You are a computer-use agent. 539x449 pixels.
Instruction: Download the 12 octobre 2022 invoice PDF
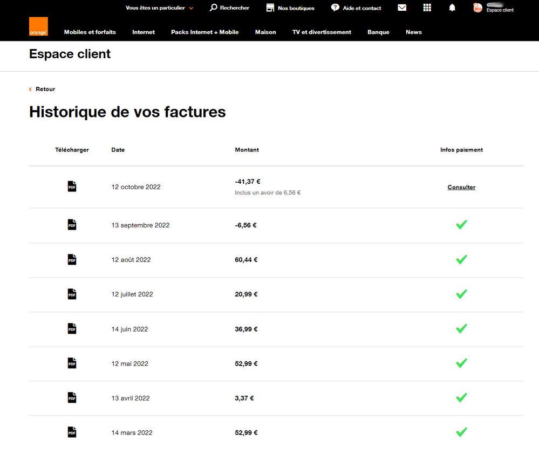(x=72, y=186)
